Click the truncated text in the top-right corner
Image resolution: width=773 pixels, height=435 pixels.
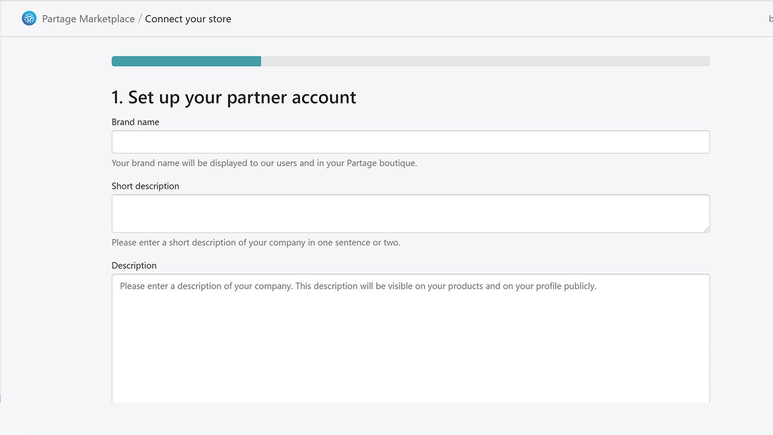pyautogui.click(x=770, y=19)
